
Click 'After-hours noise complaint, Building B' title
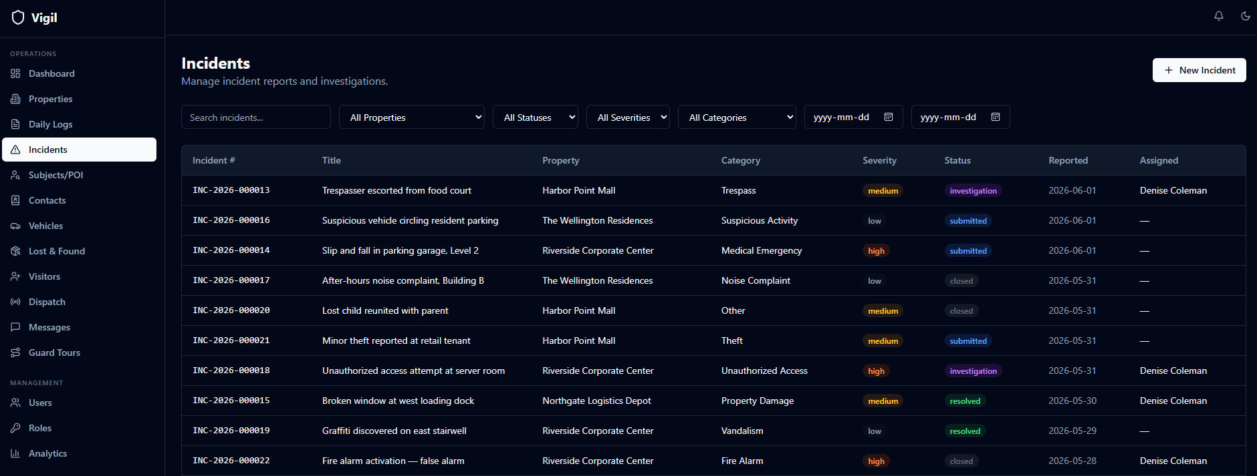click(x=403, y=280)
